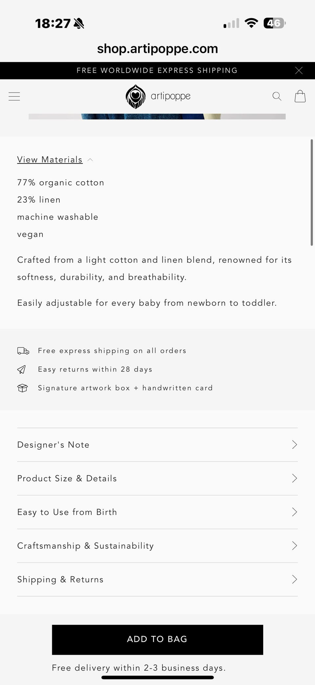Tap the shop.artipoppe.com address bar

[157, 49]
